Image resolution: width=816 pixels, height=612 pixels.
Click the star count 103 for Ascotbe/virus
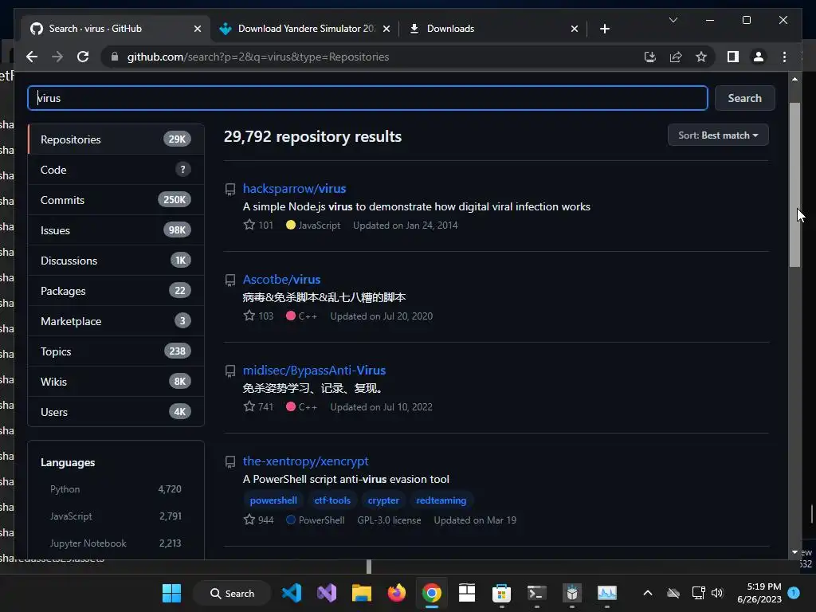258,316
